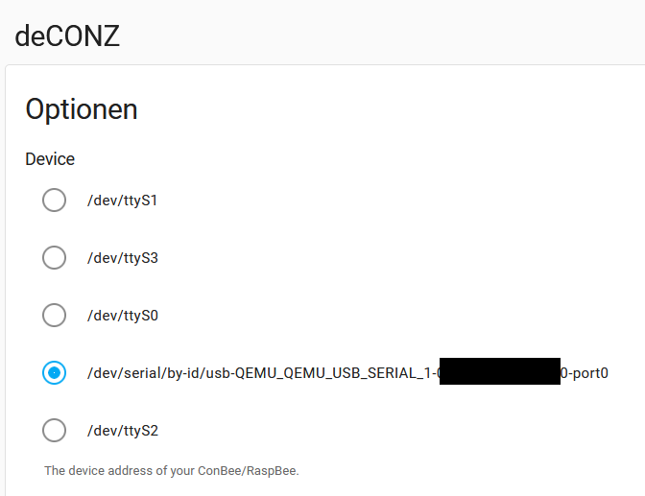Click the usb-QEMU segment of the serial path

click(x=243, y=373)
